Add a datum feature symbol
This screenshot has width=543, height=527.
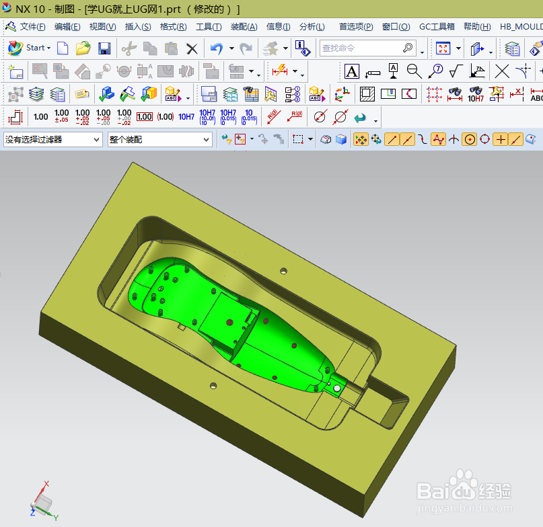[x=393, y=71]
